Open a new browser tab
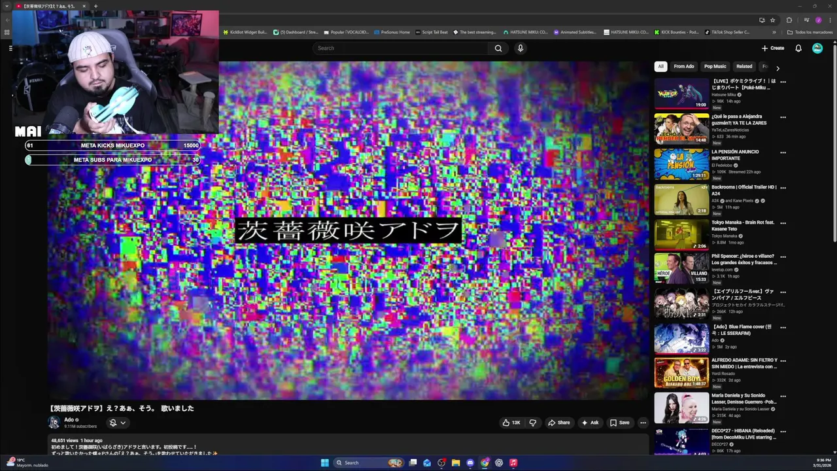 click(x=95, y=6)
